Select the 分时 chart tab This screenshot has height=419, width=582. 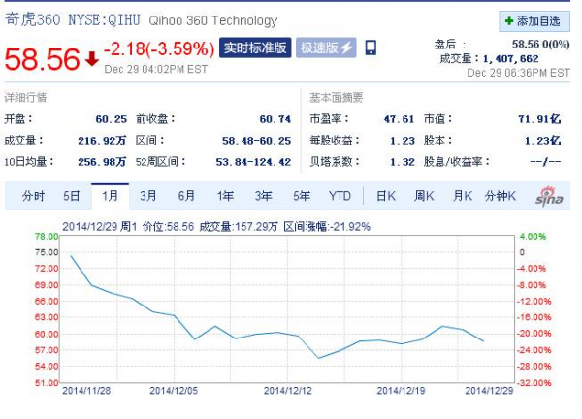tap(33, 196)
